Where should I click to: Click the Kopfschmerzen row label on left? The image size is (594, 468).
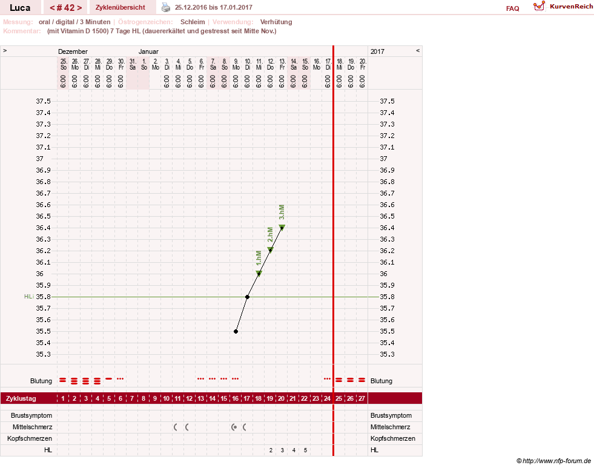pyautogui.click(x=30, y=438)
